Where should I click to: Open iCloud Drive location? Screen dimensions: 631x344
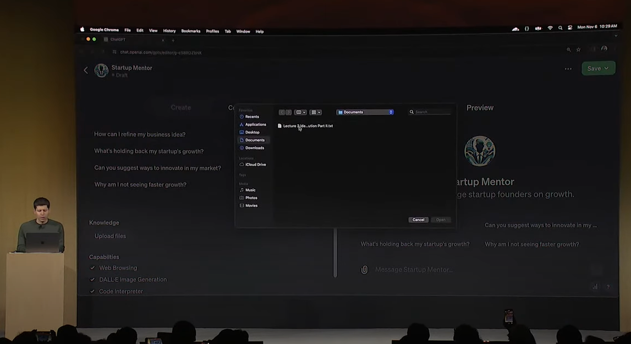pos(255,165)
